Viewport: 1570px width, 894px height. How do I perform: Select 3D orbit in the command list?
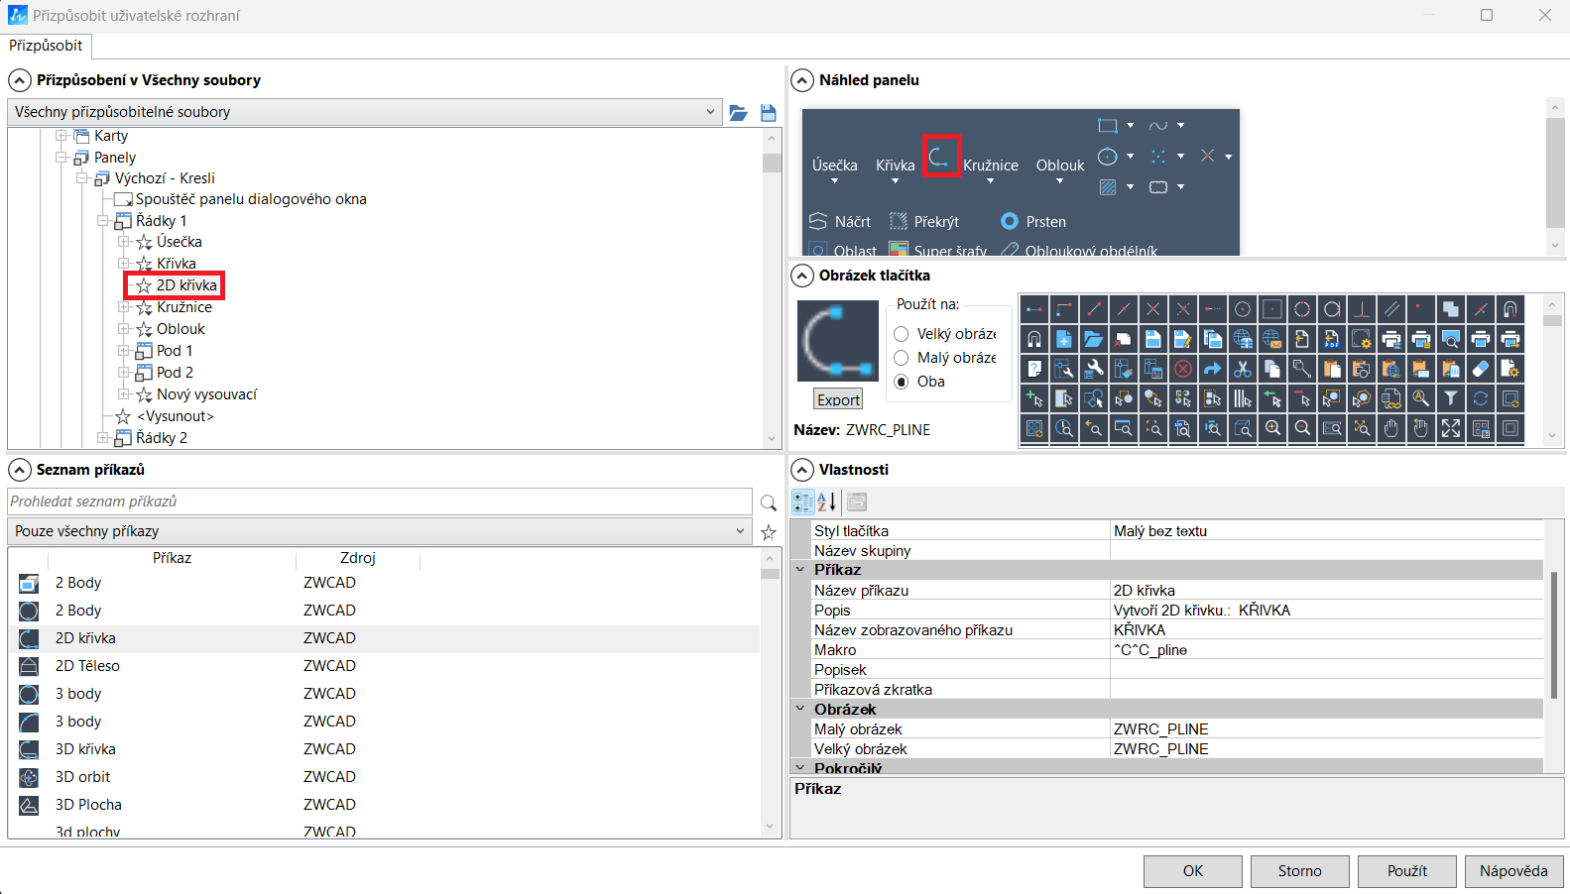coord(83,777)
